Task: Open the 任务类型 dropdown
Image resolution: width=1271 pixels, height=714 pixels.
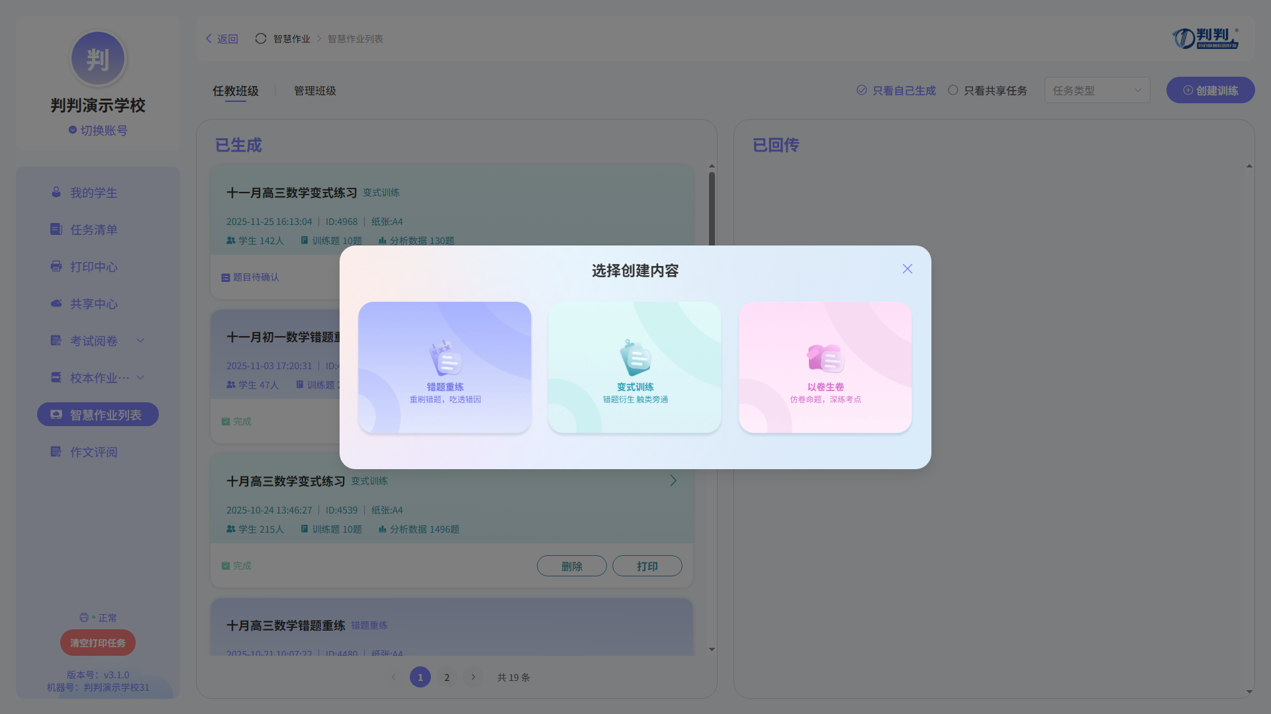Action: pos(1097,91)
